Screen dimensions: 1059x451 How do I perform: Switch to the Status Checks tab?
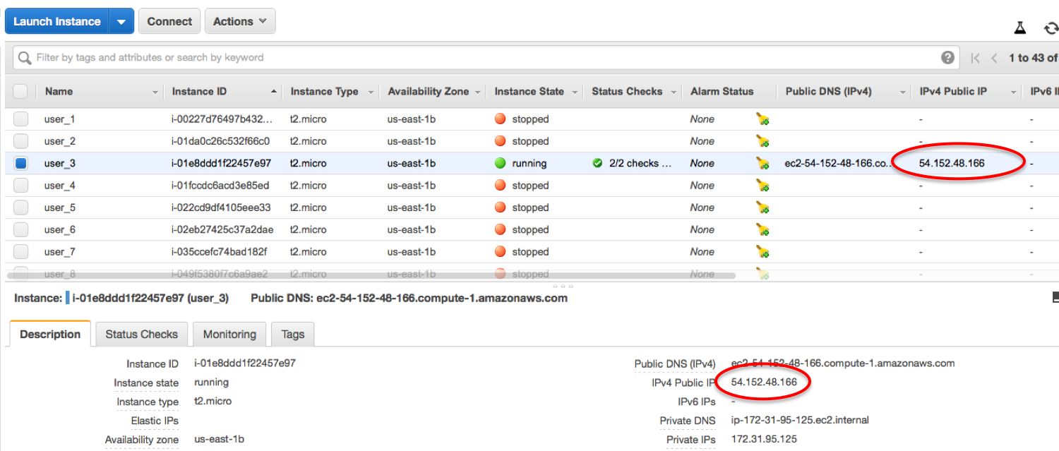141,335
